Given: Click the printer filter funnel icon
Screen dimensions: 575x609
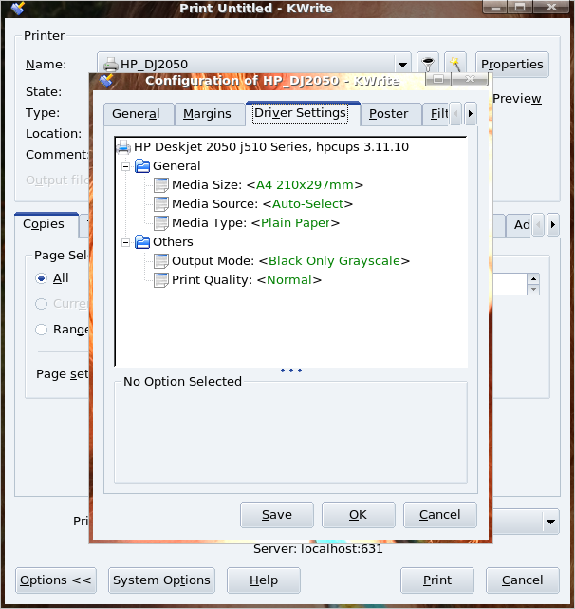Looking at the screenshot, I should 428,64.
